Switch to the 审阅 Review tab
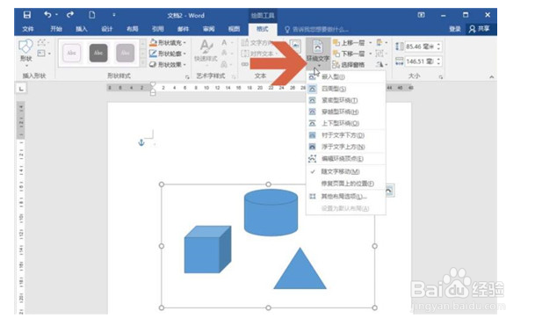Image resolution: width=535 pixels, height=325 pixels. [x=208, y=29]
